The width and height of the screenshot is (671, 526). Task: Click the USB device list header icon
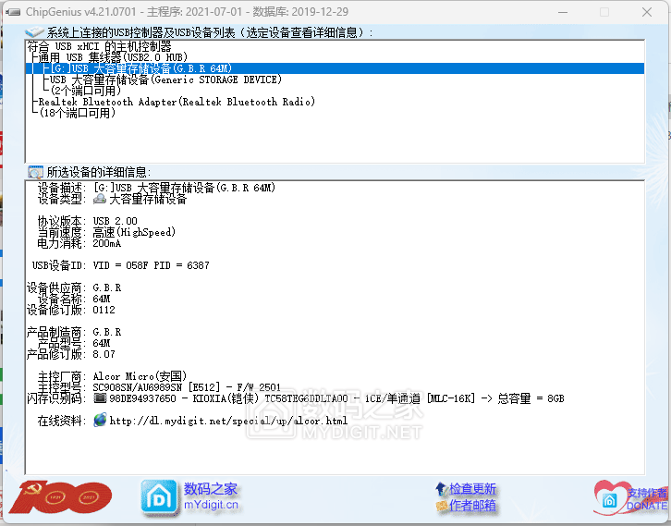[x=35, y=31]
